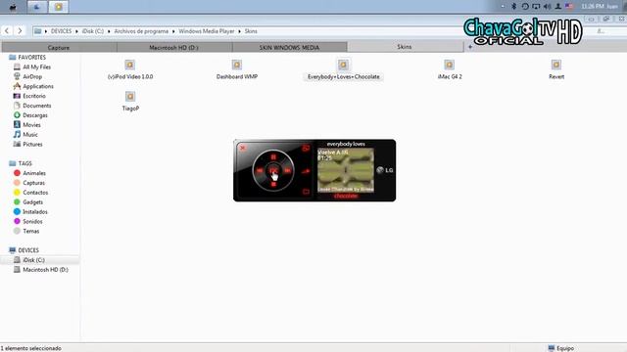
Task: Expand the arrow after Windows Media Player
Action: (239, 31)
